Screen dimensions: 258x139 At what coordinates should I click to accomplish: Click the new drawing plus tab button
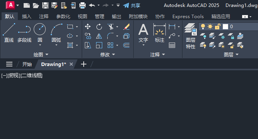84,64
